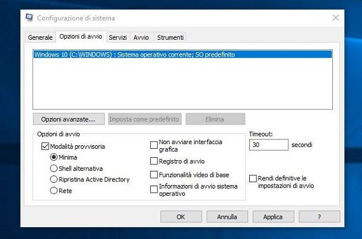This screenshot has height=239, width=362.
Task: Open the Strumenti tab
Action: pyautogui.click(x=170, y=37)
